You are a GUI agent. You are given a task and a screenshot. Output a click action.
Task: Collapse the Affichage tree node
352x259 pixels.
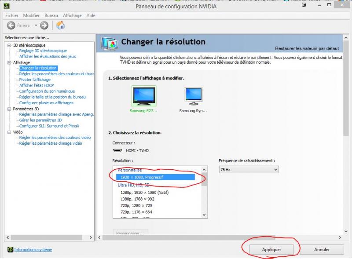click(10, 62)
